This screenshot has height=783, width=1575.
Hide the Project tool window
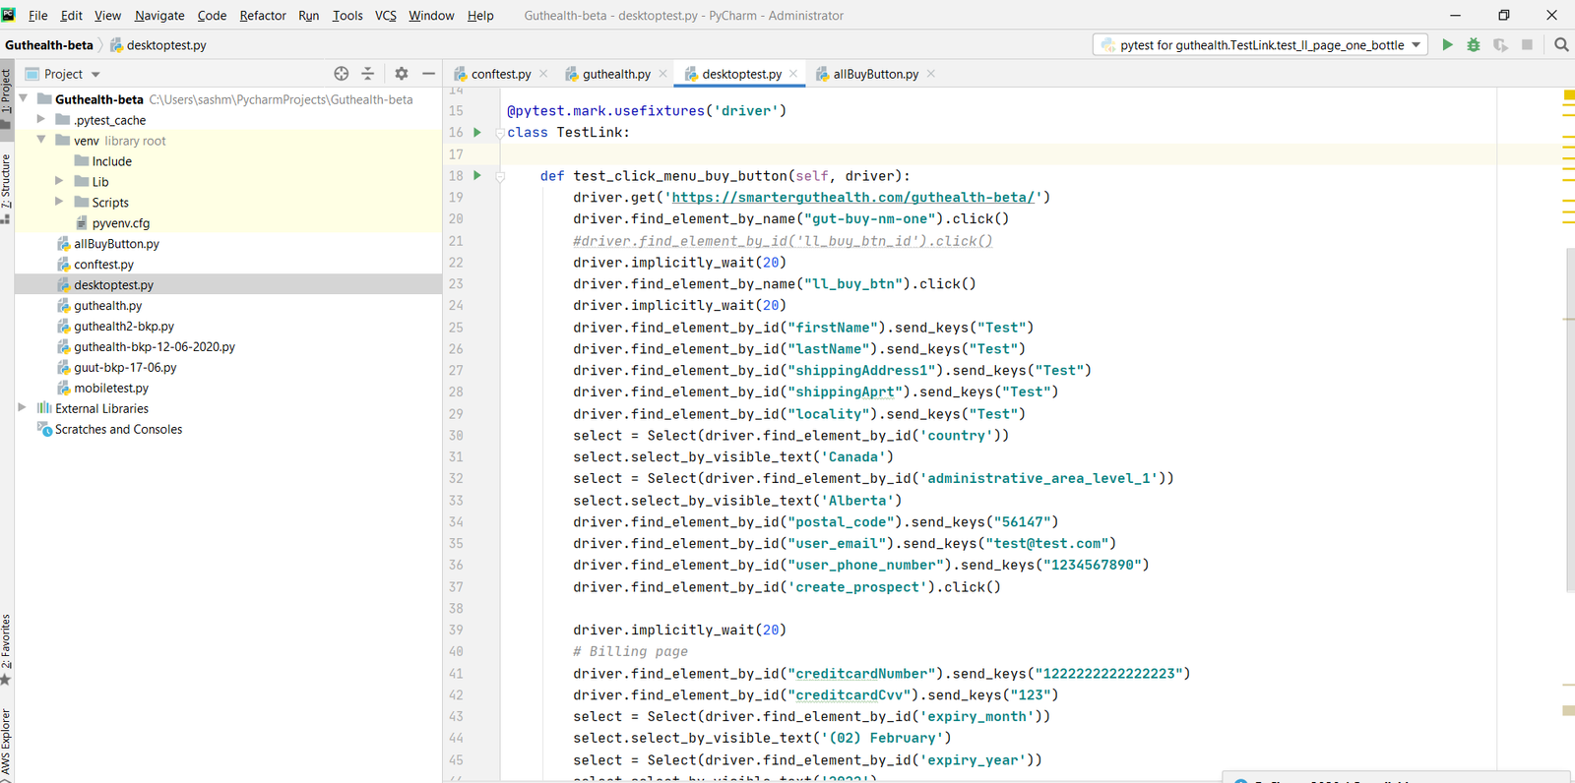point(428,74)
